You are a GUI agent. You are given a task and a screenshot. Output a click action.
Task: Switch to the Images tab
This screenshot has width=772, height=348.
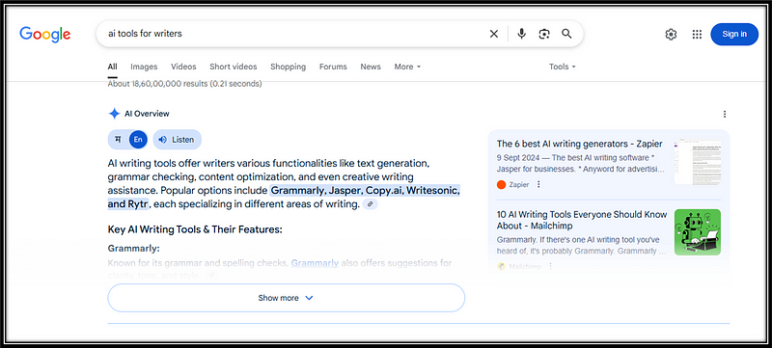[144, 67]
